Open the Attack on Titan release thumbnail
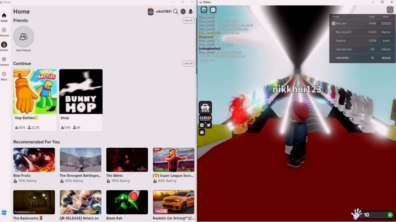The image size is (396, 222). [x=80, y=202]
